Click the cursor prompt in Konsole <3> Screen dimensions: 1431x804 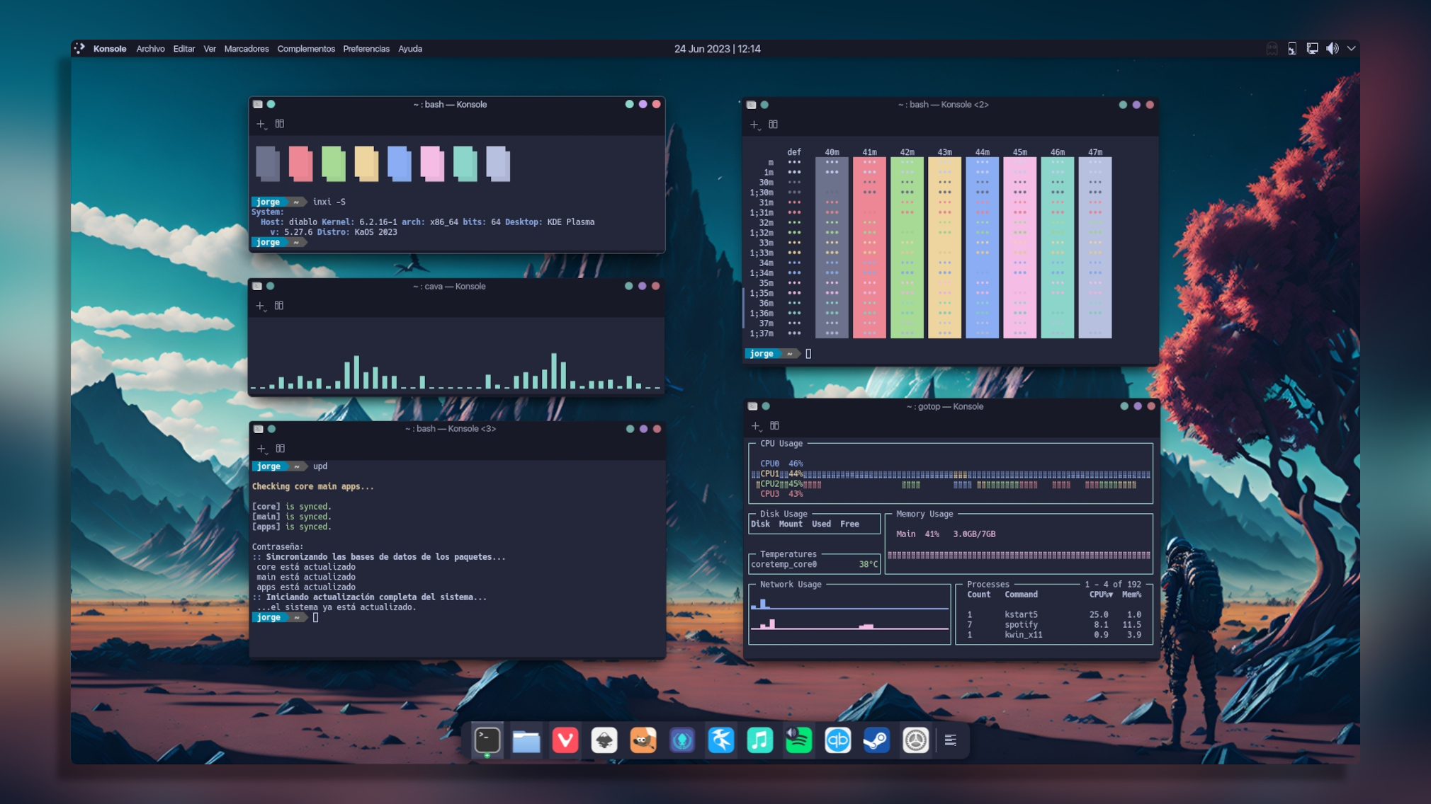pyautogui.click(x=315, y=618)
